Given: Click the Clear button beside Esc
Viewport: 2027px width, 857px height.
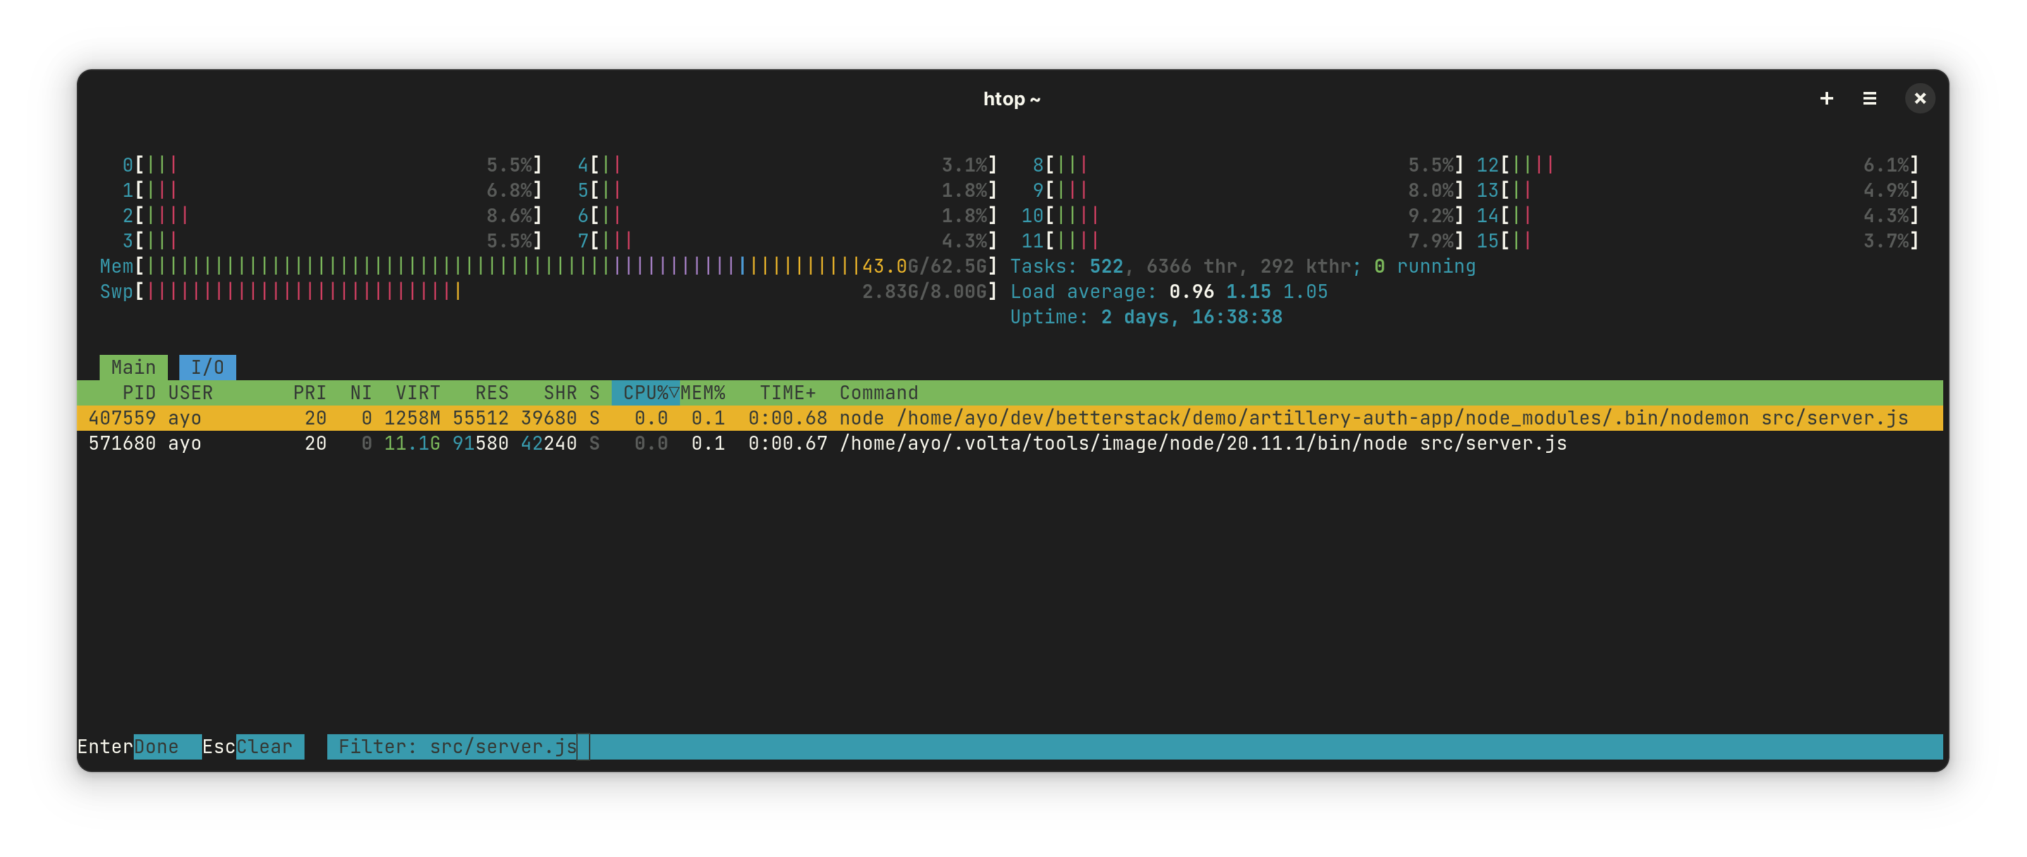Looking at the screenshot, I should pos(269,746).
